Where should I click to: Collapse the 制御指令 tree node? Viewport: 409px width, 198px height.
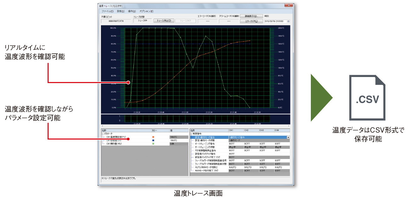tap(192, 134)
